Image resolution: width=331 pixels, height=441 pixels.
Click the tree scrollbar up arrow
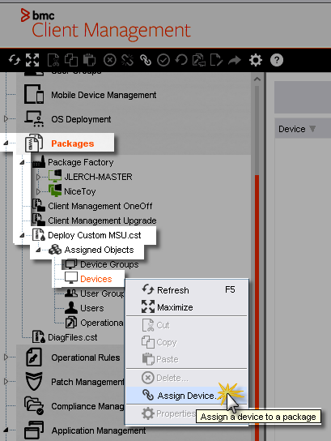click(257, 79)
